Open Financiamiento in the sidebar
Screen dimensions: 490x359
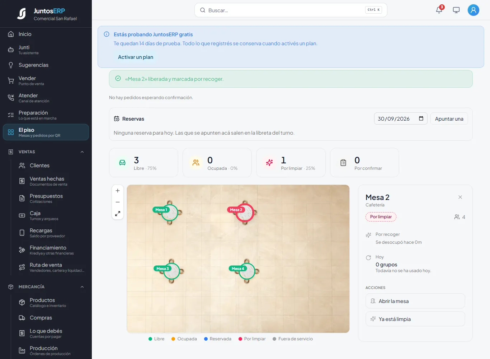pos(51,250)
